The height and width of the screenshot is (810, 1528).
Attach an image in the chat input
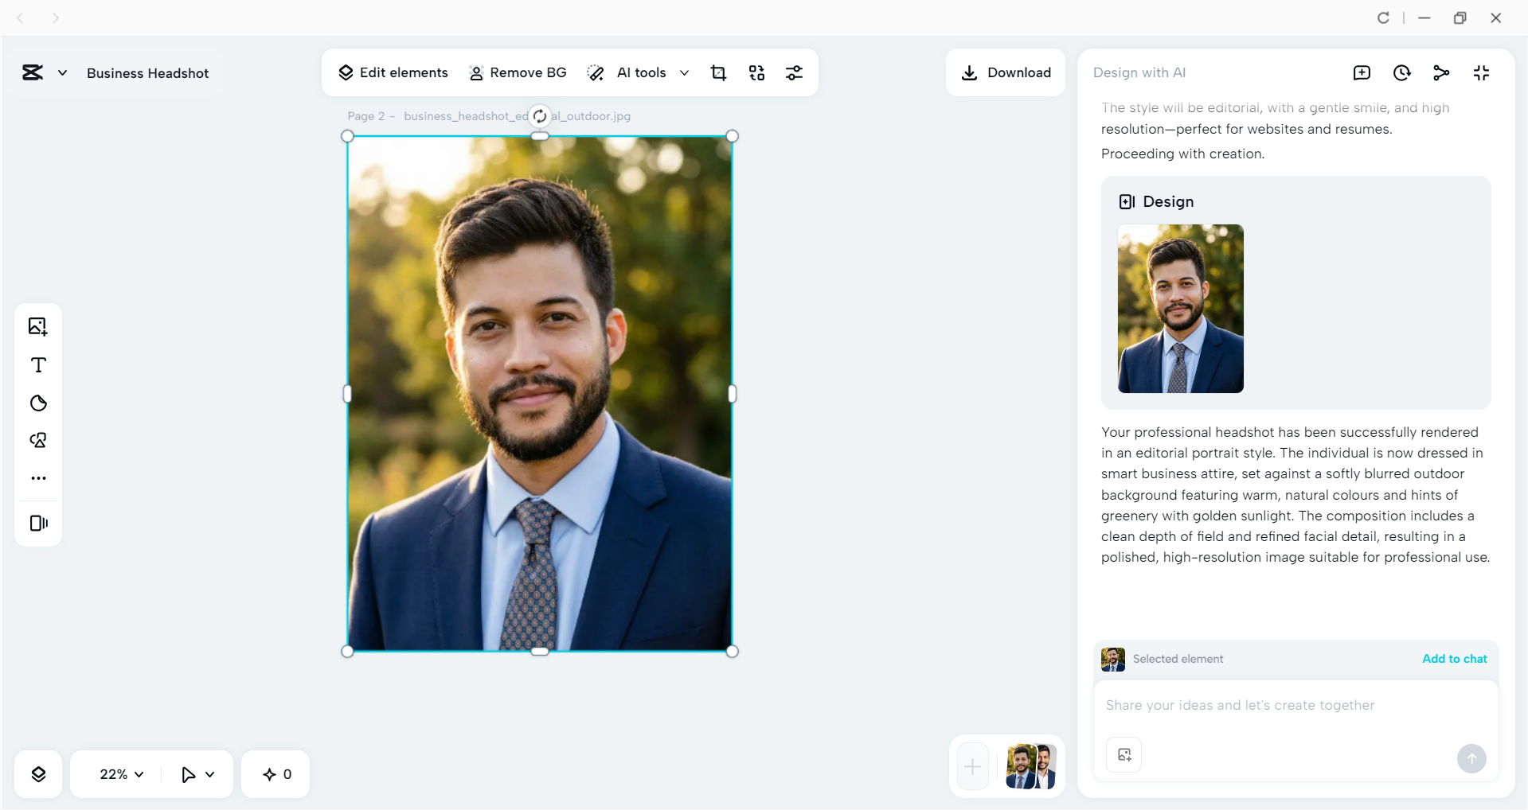click(1123, 754)
